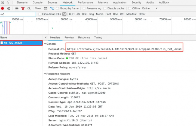This screenshot has height=126, width=196.
Task: Clear the network log
Action: click(9, 8)
